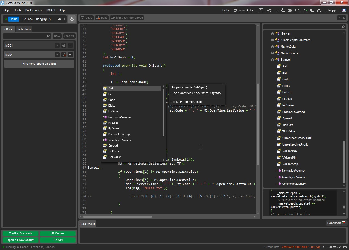Open the Preferences menu
Screen dimensions: 349x250
[x=34, y=10]
